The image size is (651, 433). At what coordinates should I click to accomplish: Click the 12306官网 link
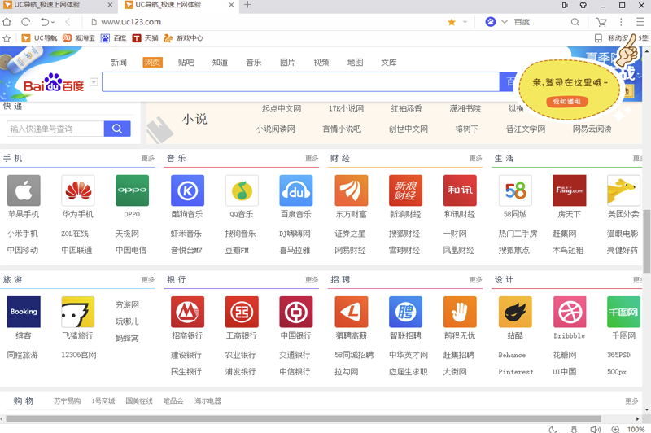tap(79, 355)
